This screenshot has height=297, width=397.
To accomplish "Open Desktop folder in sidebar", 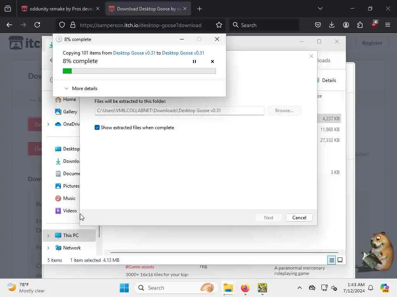I will (67, 149).
